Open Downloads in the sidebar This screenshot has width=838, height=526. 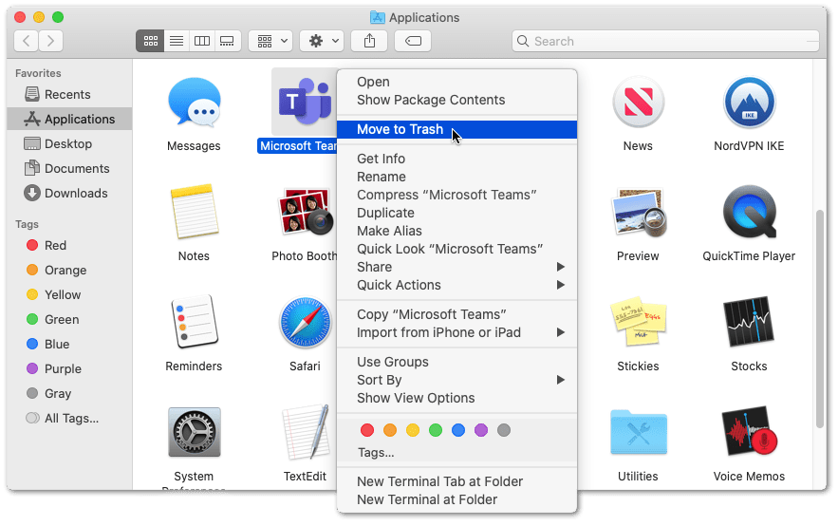pos(69,193)
